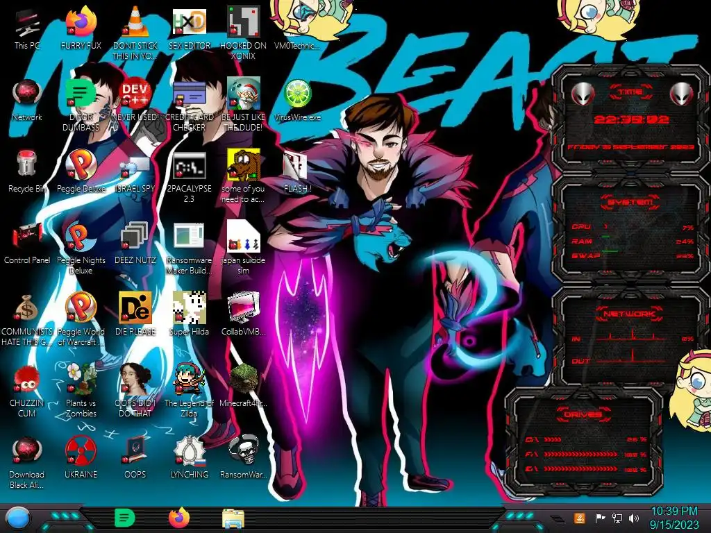The image size is (711, 533).
Task: Open the Start orb on taskbar
Action: (x=18, y=518)
